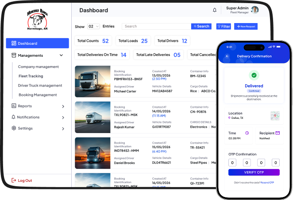Open the Super Admin profile avatar

pyautogui.click(x=254, y=10)
